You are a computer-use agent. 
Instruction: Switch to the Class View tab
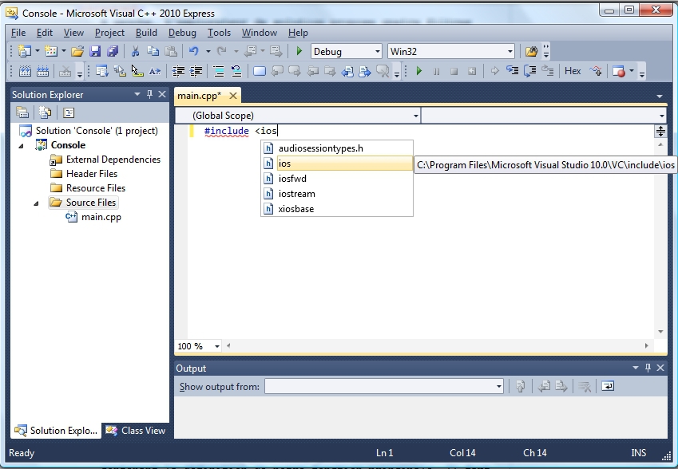point(136,431)
